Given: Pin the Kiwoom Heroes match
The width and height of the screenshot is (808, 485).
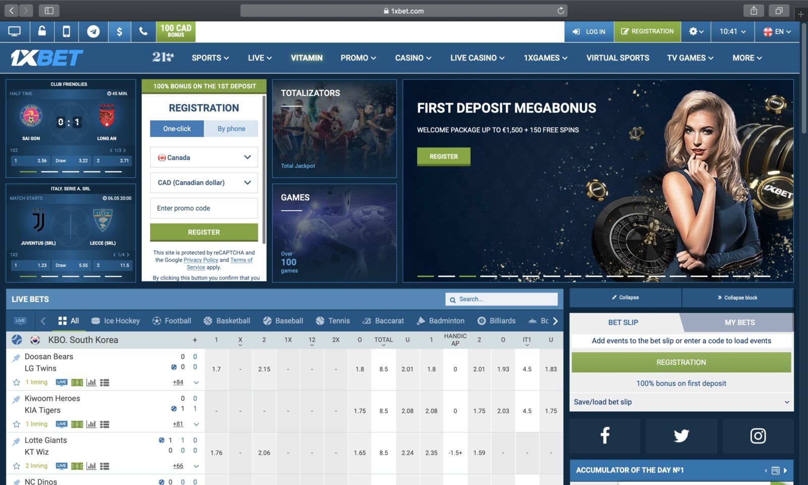Looking at the screenshot, I should [15, 398].
